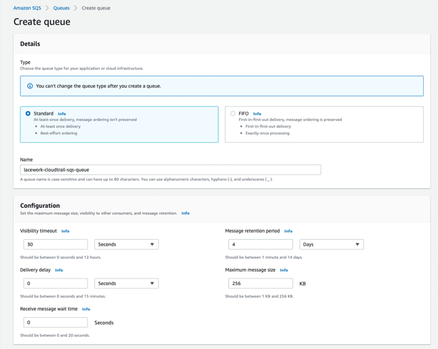Click the Maximum message size field
Viewport: 438px width, 349px height.
pos(260,283)
